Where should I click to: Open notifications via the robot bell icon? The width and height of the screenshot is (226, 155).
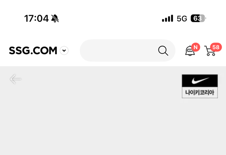coord(190,51)
